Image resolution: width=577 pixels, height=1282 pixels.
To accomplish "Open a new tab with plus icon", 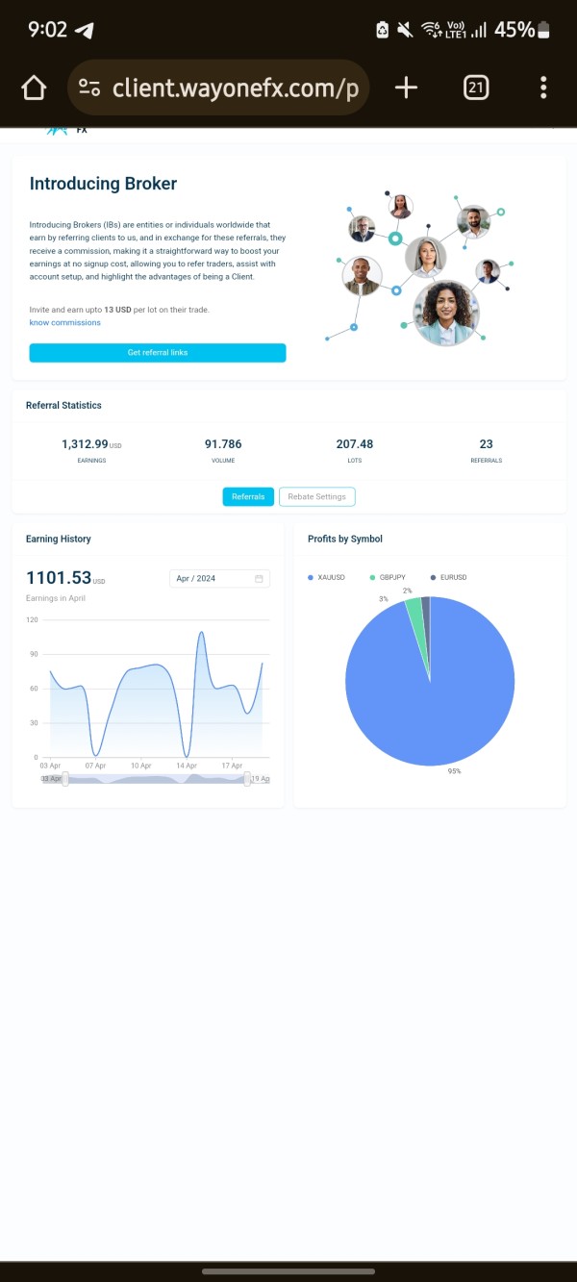I will click(406, 88).
